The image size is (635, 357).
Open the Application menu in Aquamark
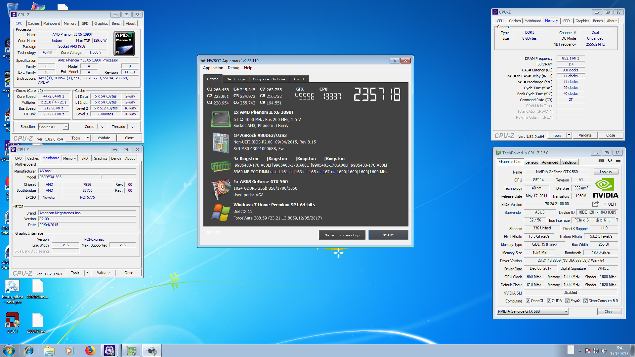(213, 68)
